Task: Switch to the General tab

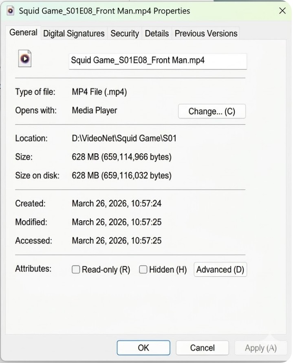Action: click(x=23, y=33)
